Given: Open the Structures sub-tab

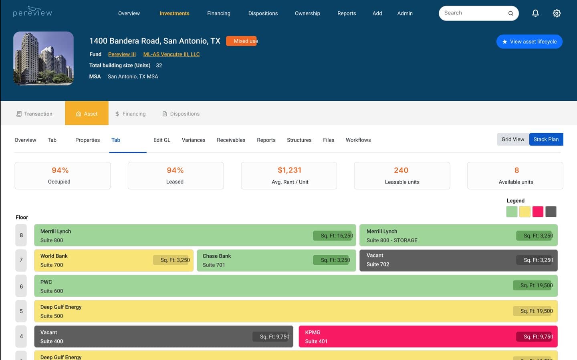Looking at the screenshot, I should (x=299, y=140).
